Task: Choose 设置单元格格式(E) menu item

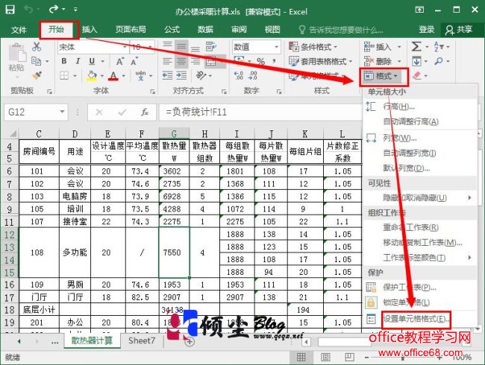Action: click(416, 319)
